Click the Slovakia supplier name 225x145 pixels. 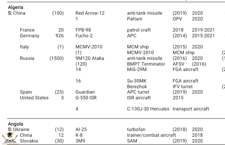[x=29, y=141]
